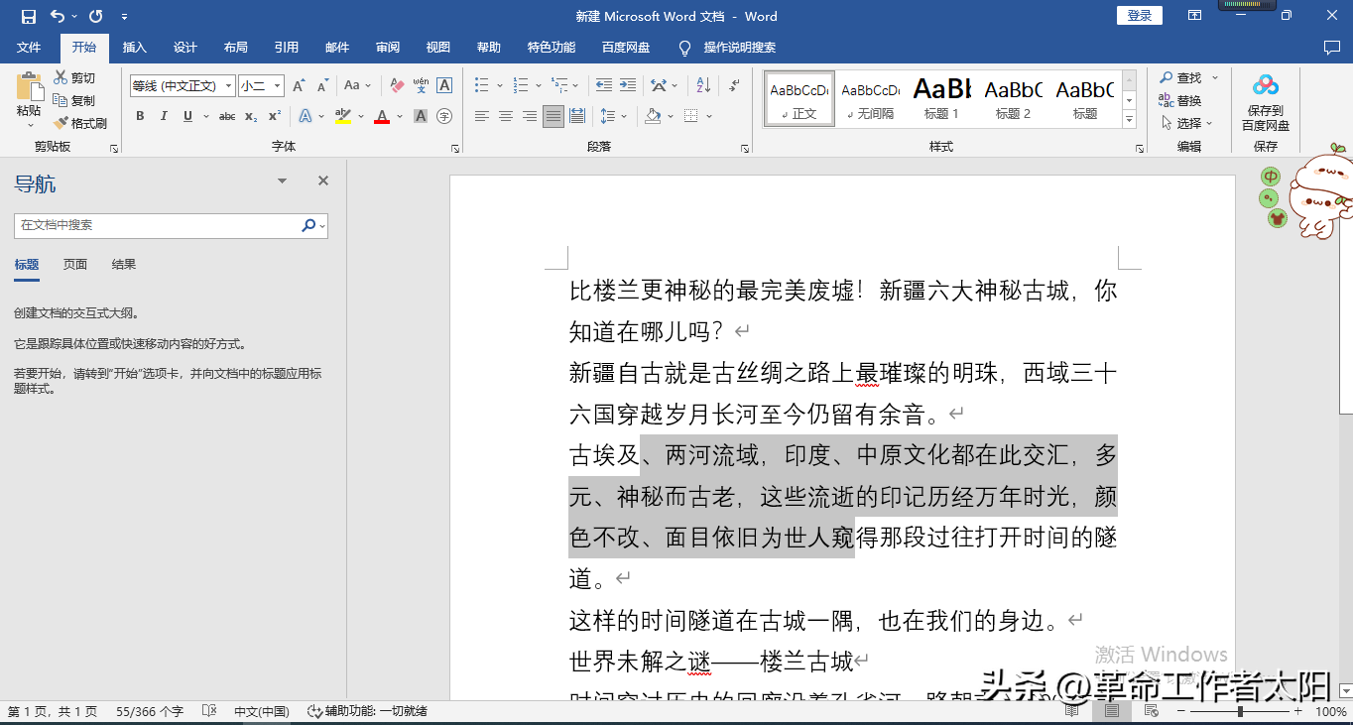Open the 设计 tab

point(185,48)
